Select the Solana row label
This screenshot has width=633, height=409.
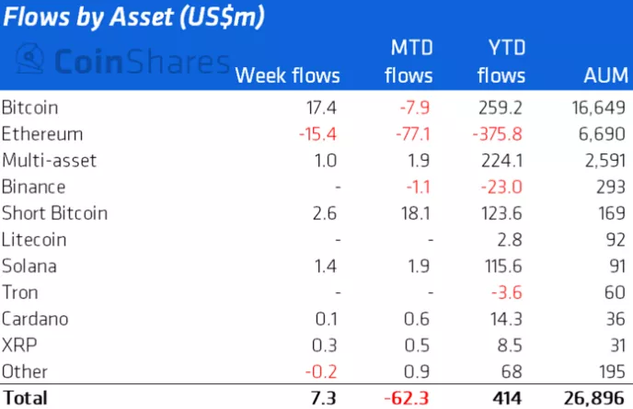tap(29, 267)
